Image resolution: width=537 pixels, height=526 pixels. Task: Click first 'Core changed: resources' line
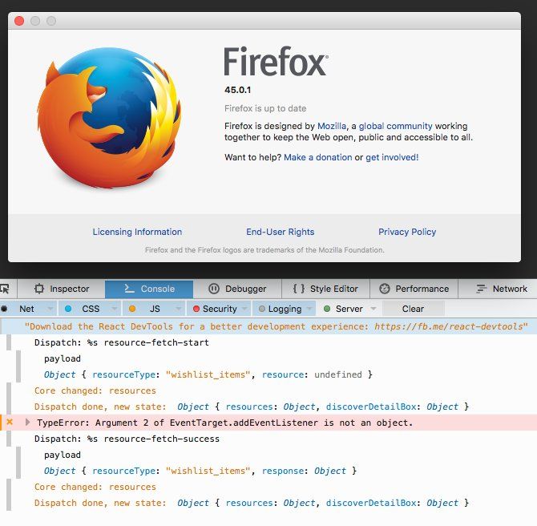(x=95, y=390)
